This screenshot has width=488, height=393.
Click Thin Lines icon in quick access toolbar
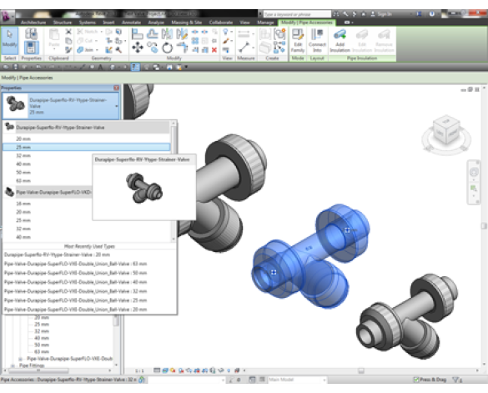coord(135,67)
